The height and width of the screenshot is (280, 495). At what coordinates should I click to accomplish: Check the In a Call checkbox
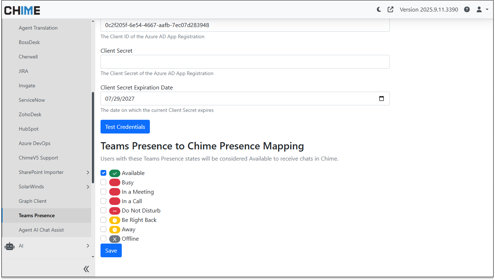click(103, 201)
